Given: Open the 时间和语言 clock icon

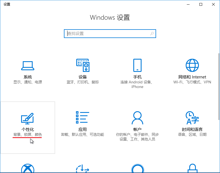Looking at the screenshot, I should pyautogui.click(x=192, y=118).
